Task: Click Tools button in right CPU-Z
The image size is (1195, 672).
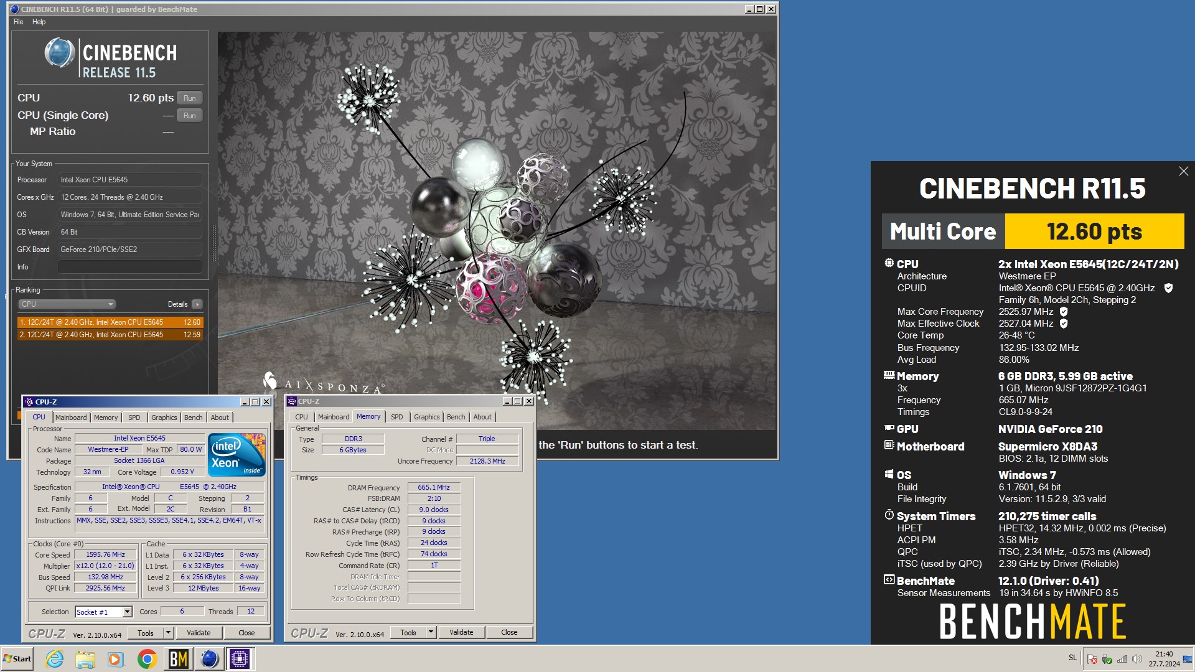Action: (408, 632)
